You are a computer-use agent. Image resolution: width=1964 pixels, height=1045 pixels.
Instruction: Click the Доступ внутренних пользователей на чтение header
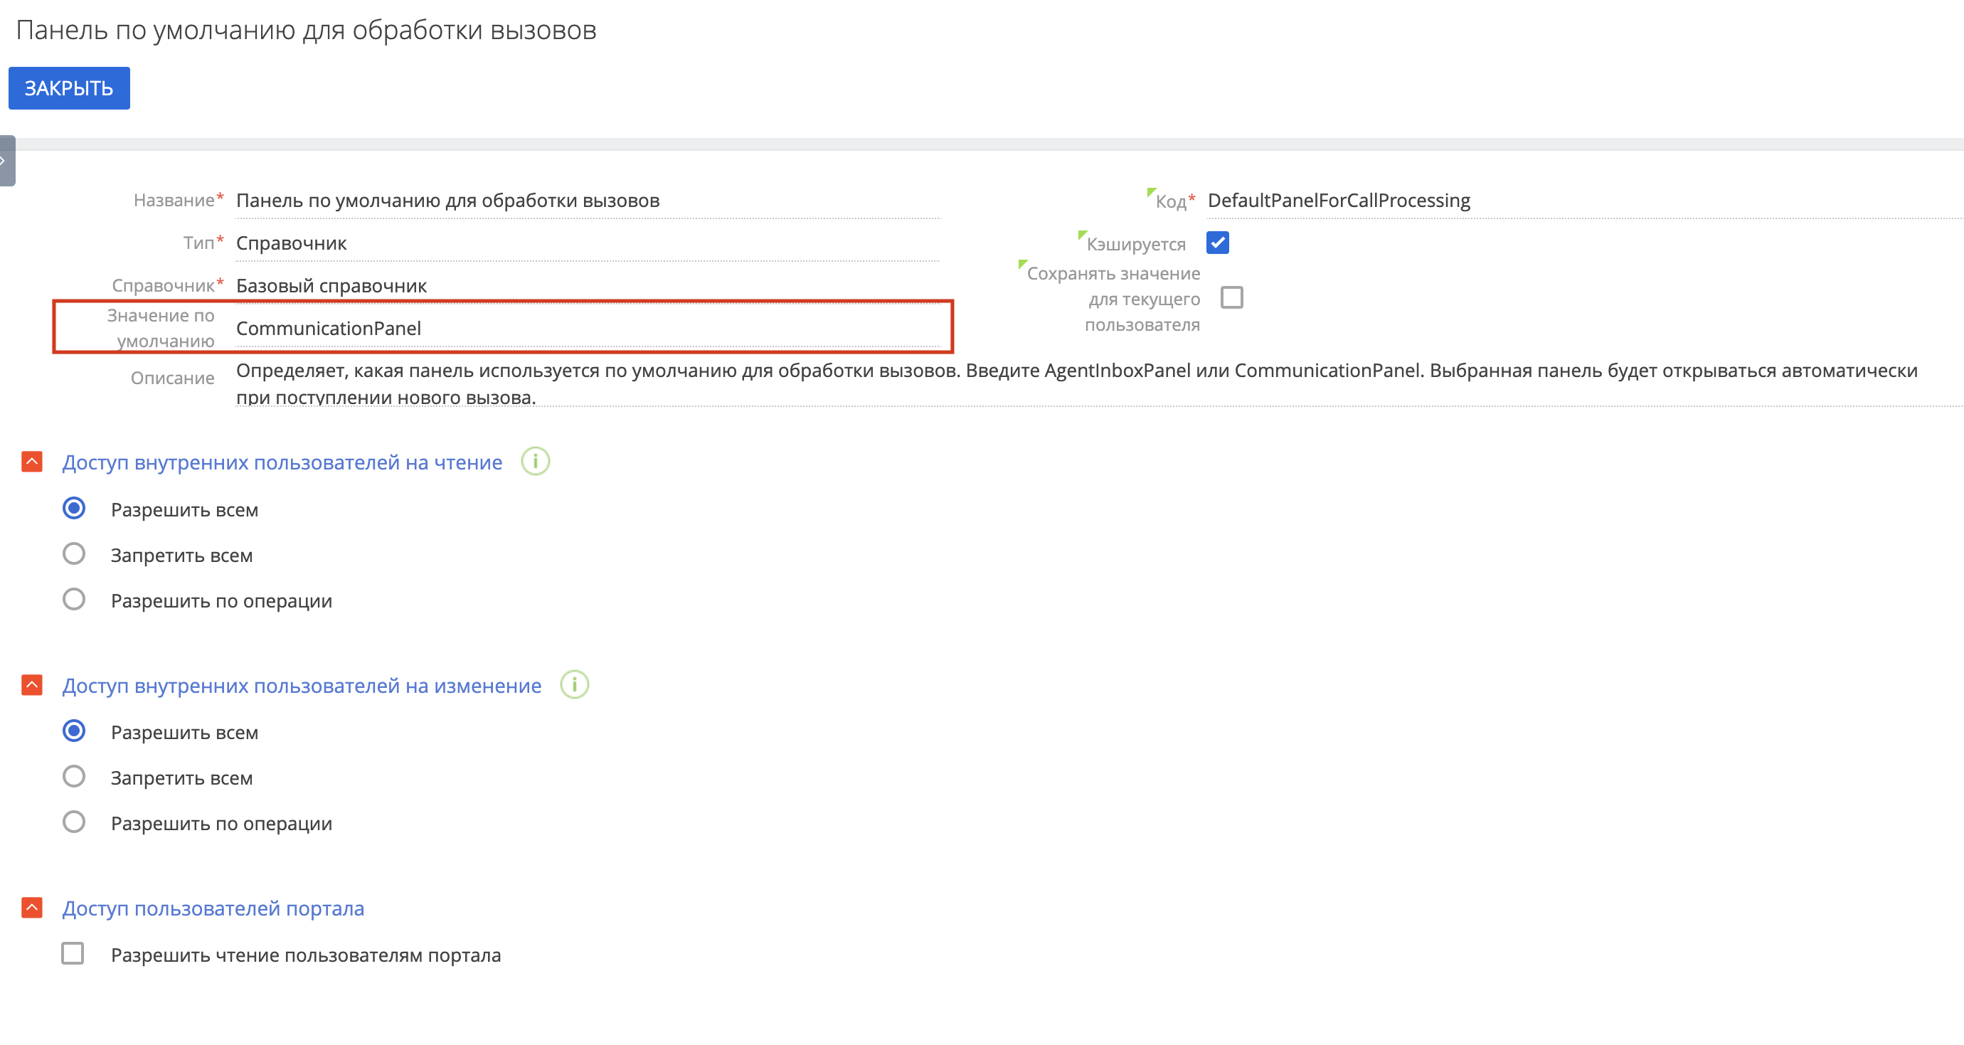click(282, 462)
